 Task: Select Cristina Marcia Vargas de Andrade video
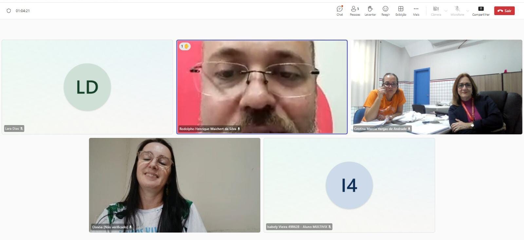[437, 87]
